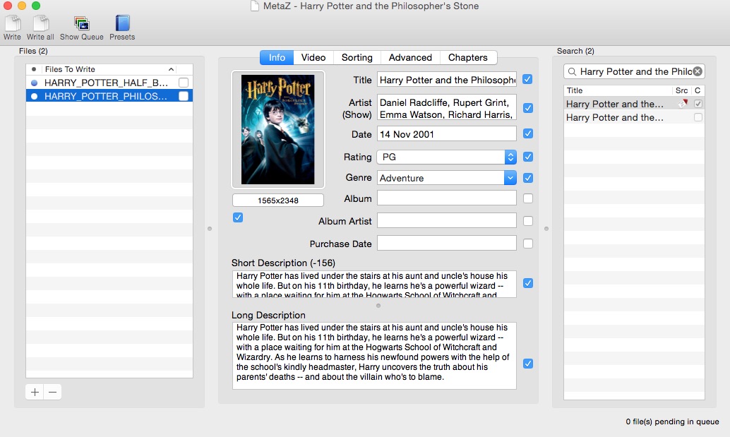Screen dimensions: 730x437
Task: Click the Src column header
Action: click(x=681, y=90)
